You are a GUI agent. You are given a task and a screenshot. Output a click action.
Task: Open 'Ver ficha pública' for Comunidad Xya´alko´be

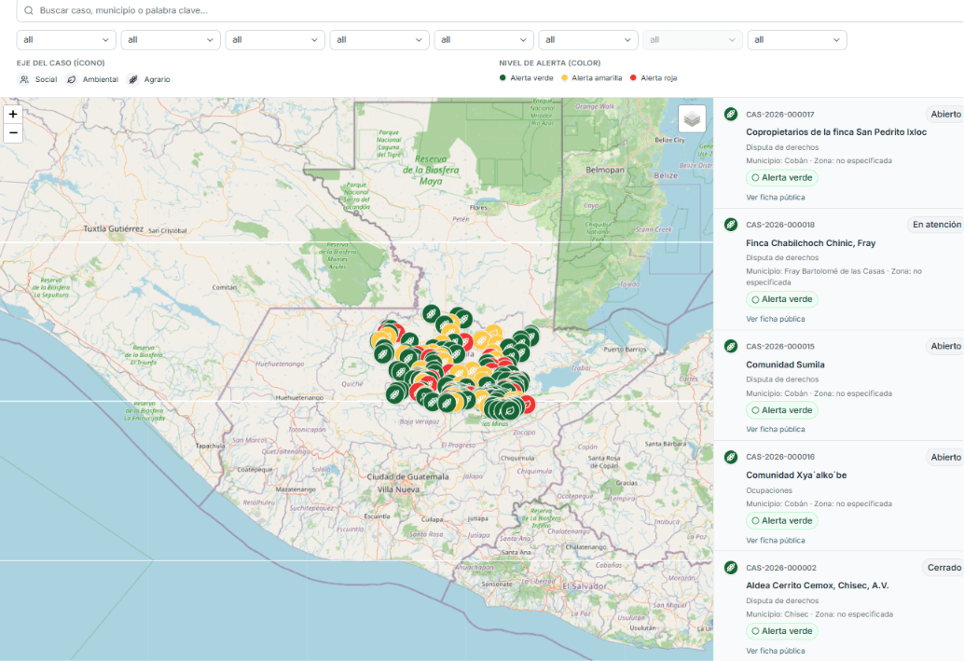[x=776, y=540]
